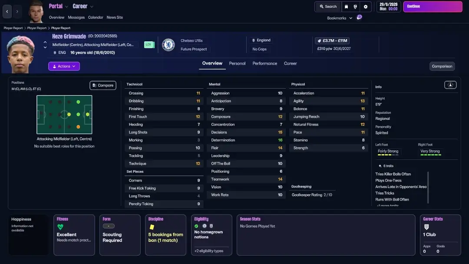The image size is (469, 264).
Task: Click the shield icon in Eligibility card
Action: 211,226
